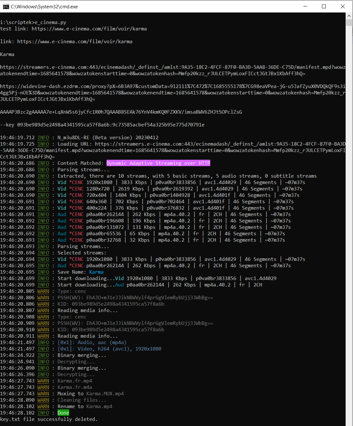Click 'Start downloading...Aud p0aa0br262144' line

(131, 285)
